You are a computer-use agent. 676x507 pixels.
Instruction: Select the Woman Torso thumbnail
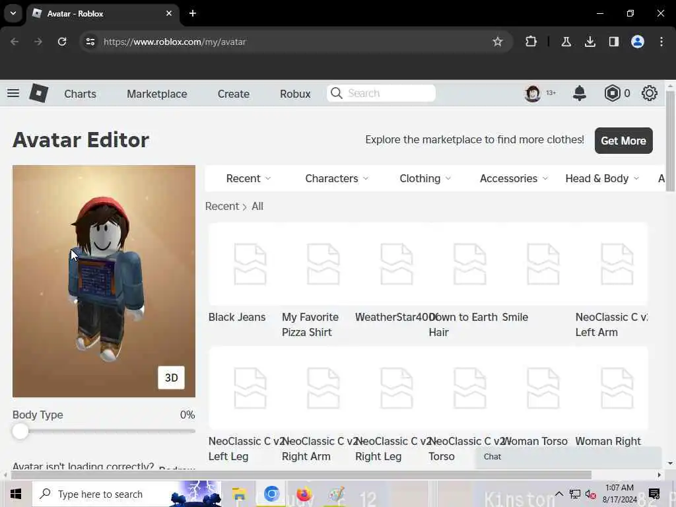[x=543, y=388]
